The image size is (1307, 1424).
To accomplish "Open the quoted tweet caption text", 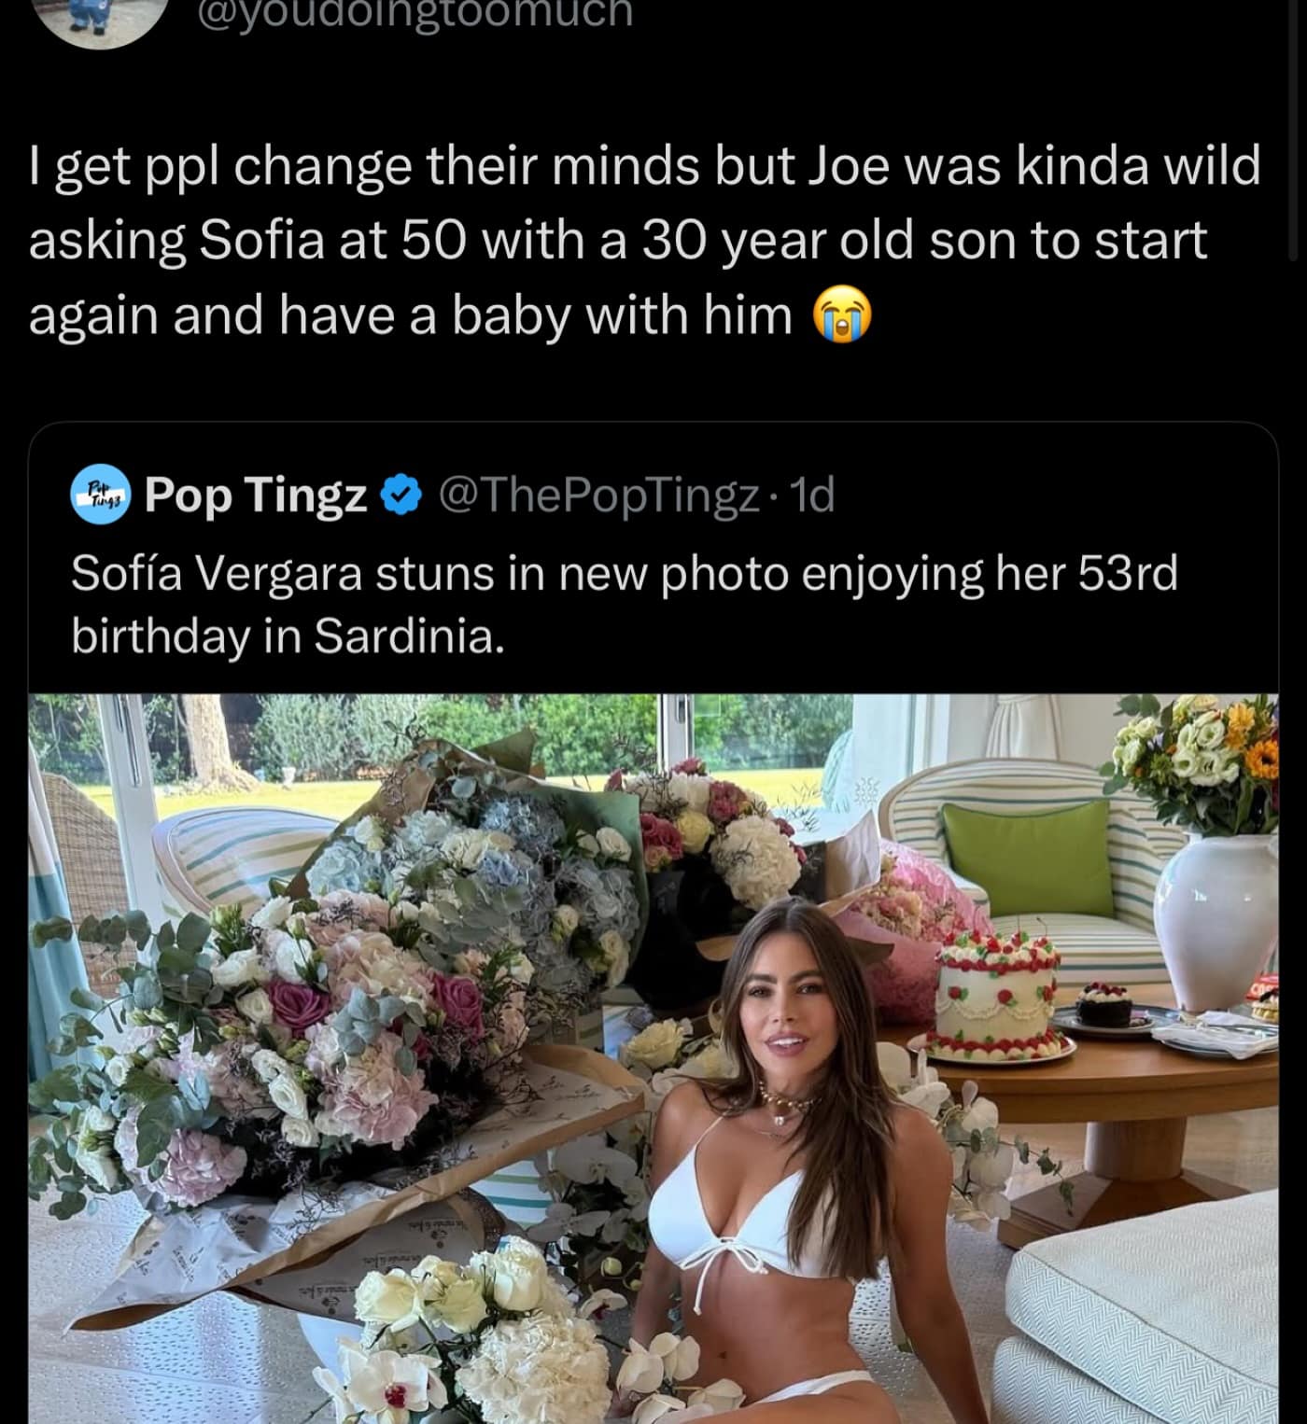I will click(624, 604).
